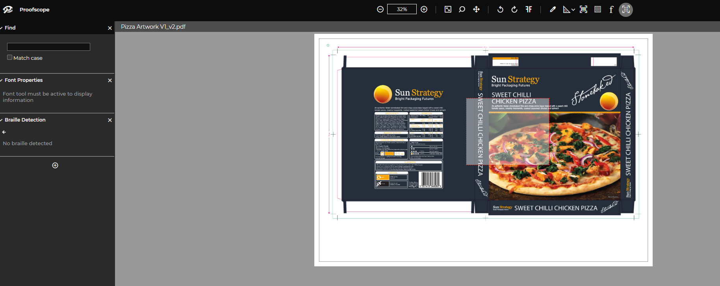Select the halftone screen tool
720x286 pixels.
598,9
